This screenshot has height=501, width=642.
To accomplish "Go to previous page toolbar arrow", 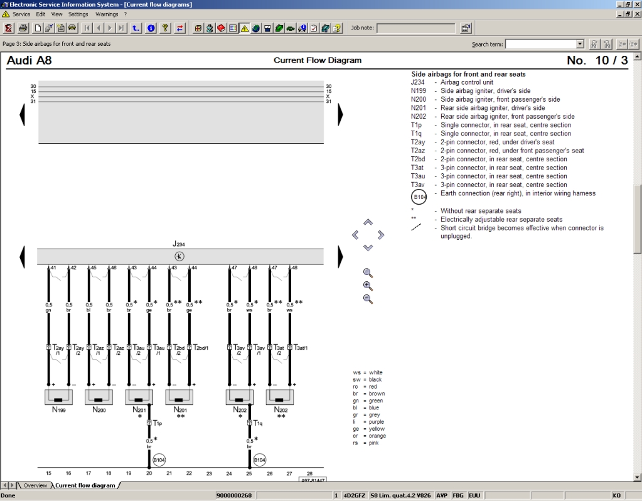I will pyautogui.click(x=99, y=28).
